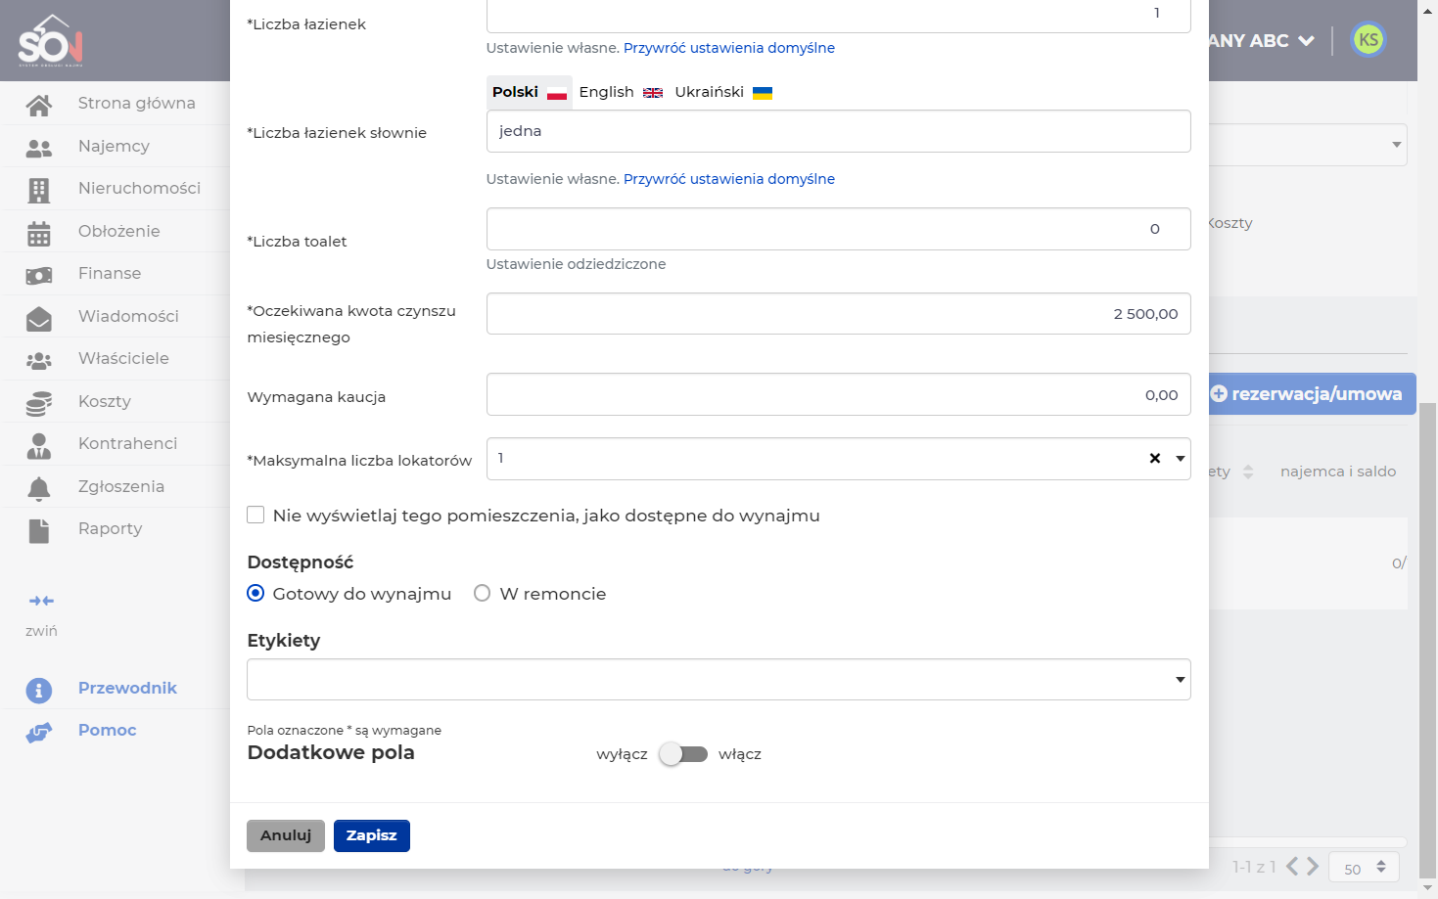Switch to the English language tab
The image size is (1438, 899).
[621, 92]
